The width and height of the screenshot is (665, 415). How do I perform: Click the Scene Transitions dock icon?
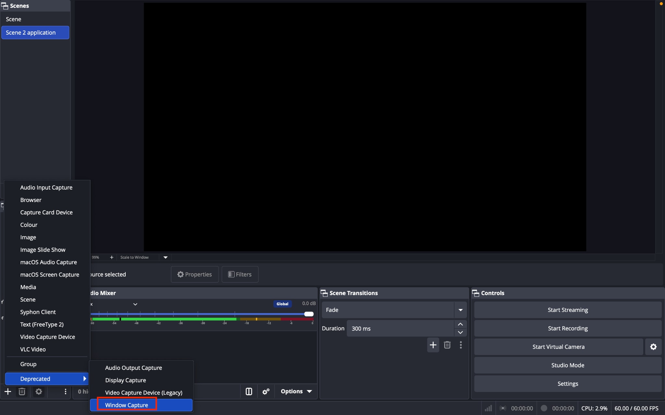[x=324, y=293]
